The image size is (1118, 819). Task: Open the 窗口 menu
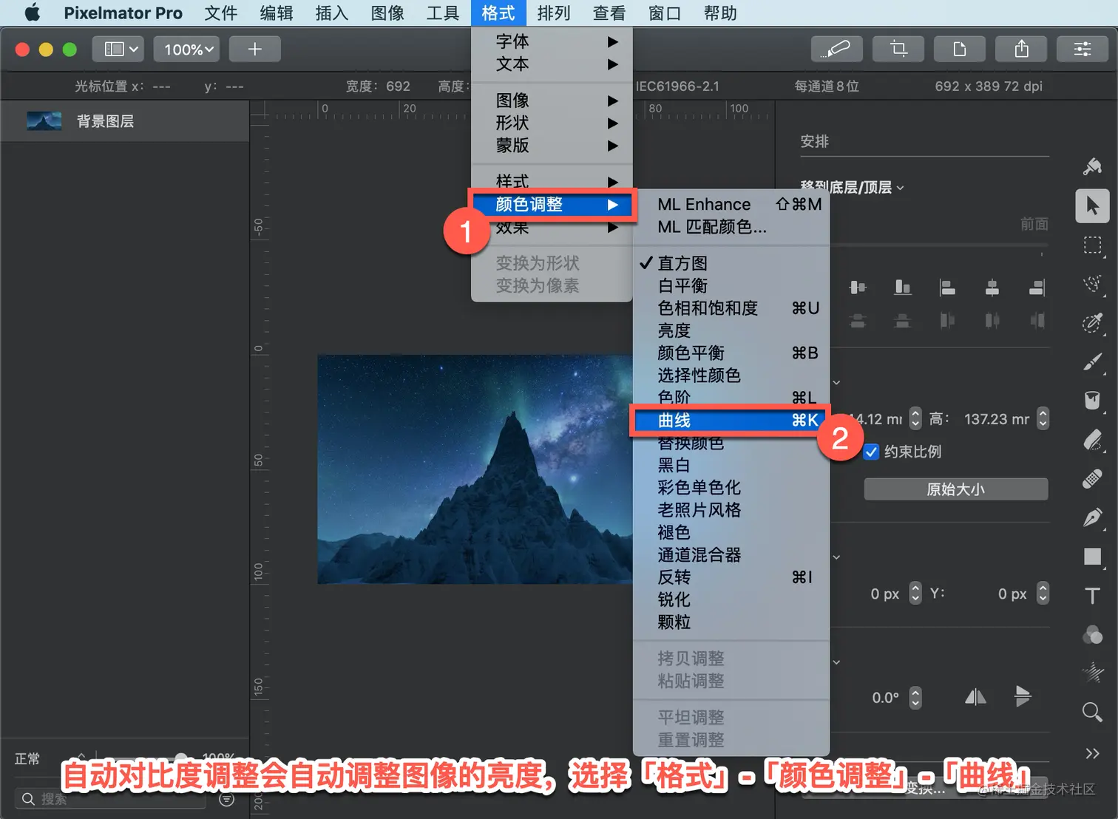click(x=665, y=13)
